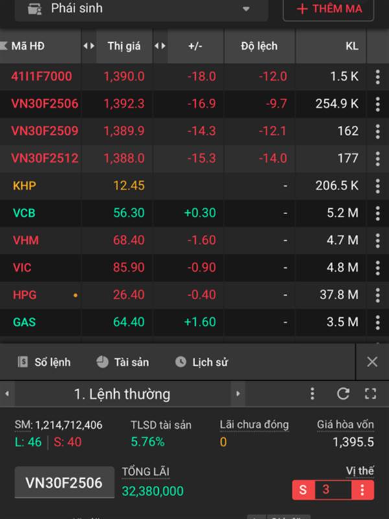Viewport: 389px width, 519px height.
Task: Click the S short position badge
Action: 303,490
